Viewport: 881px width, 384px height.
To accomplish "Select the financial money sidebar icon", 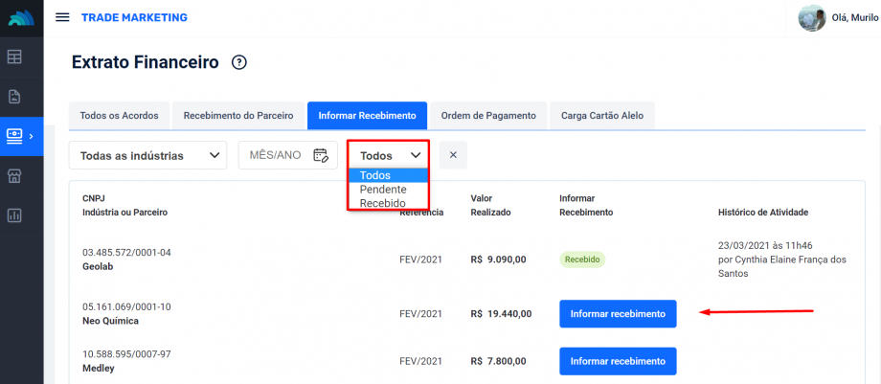I will (16, 136).
